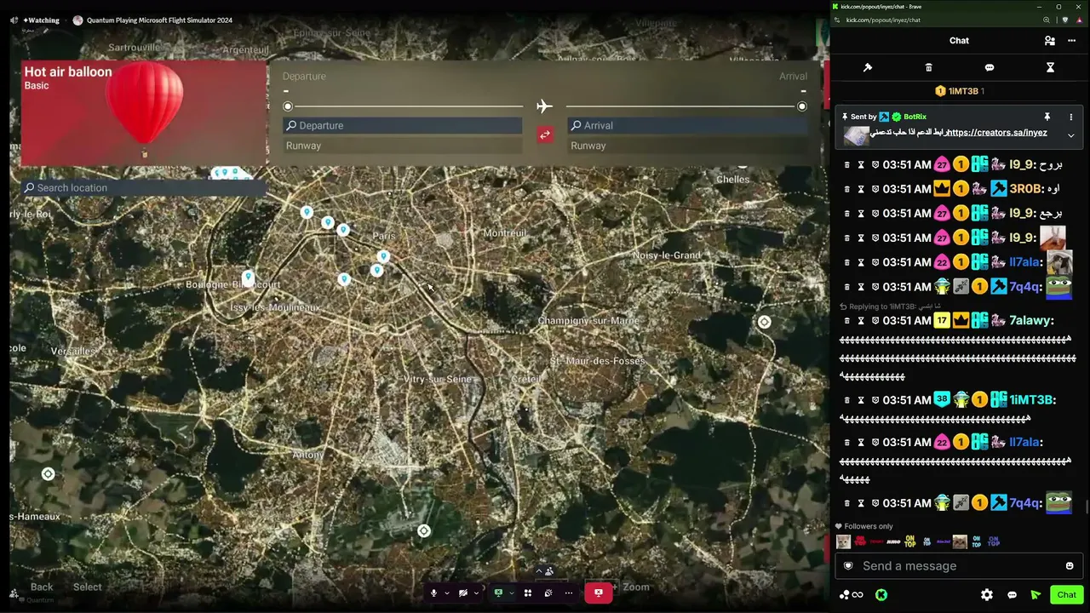The image size is (1090, 613).
Task: Click the hourglass icon in chat toolbar
Action: [1050, 67]
